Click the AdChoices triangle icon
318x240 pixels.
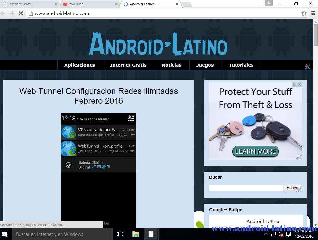click(x=295, y=84)
